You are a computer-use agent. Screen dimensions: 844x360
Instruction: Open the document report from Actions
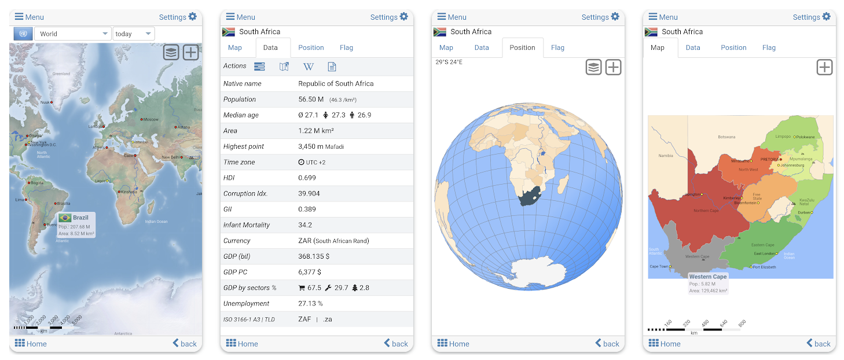(x=332, y=67)
